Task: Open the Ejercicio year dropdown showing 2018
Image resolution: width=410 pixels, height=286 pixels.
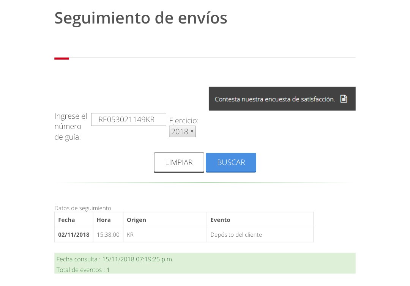Action: click(x=182, y=131)
